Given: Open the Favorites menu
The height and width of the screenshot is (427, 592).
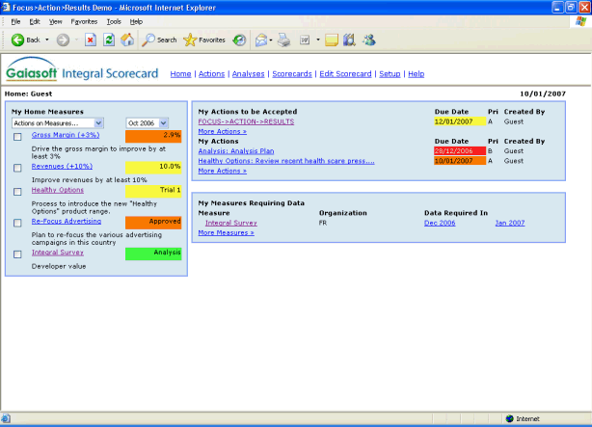Looking at the screenshot, I should pos(84,22).
